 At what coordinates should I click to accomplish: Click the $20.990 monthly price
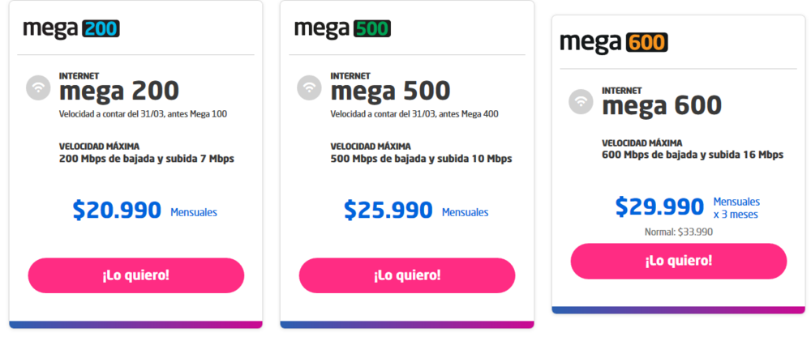117,211
